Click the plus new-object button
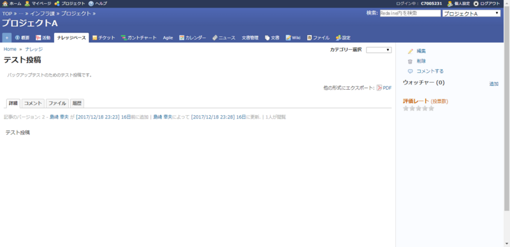Screen dimensions: 510x247 [x=7, y=38]
